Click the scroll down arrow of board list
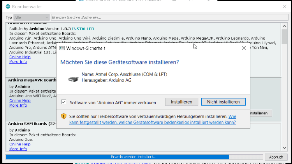This screenshot has height=164, width=292. pyautogui.click(x=284, y=148)
